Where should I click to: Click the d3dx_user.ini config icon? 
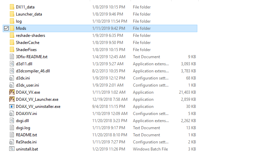coord(12,85)
